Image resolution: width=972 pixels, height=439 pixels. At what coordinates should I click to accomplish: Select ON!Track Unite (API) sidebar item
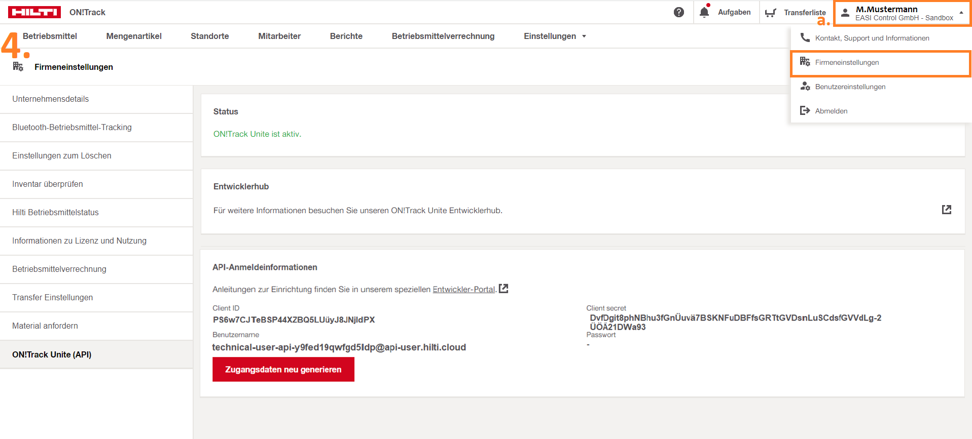(x=96, y=354)
